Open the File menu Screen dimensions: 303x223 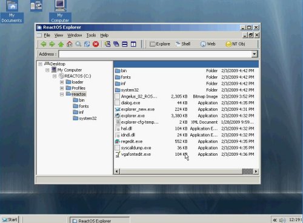point(47,35)
